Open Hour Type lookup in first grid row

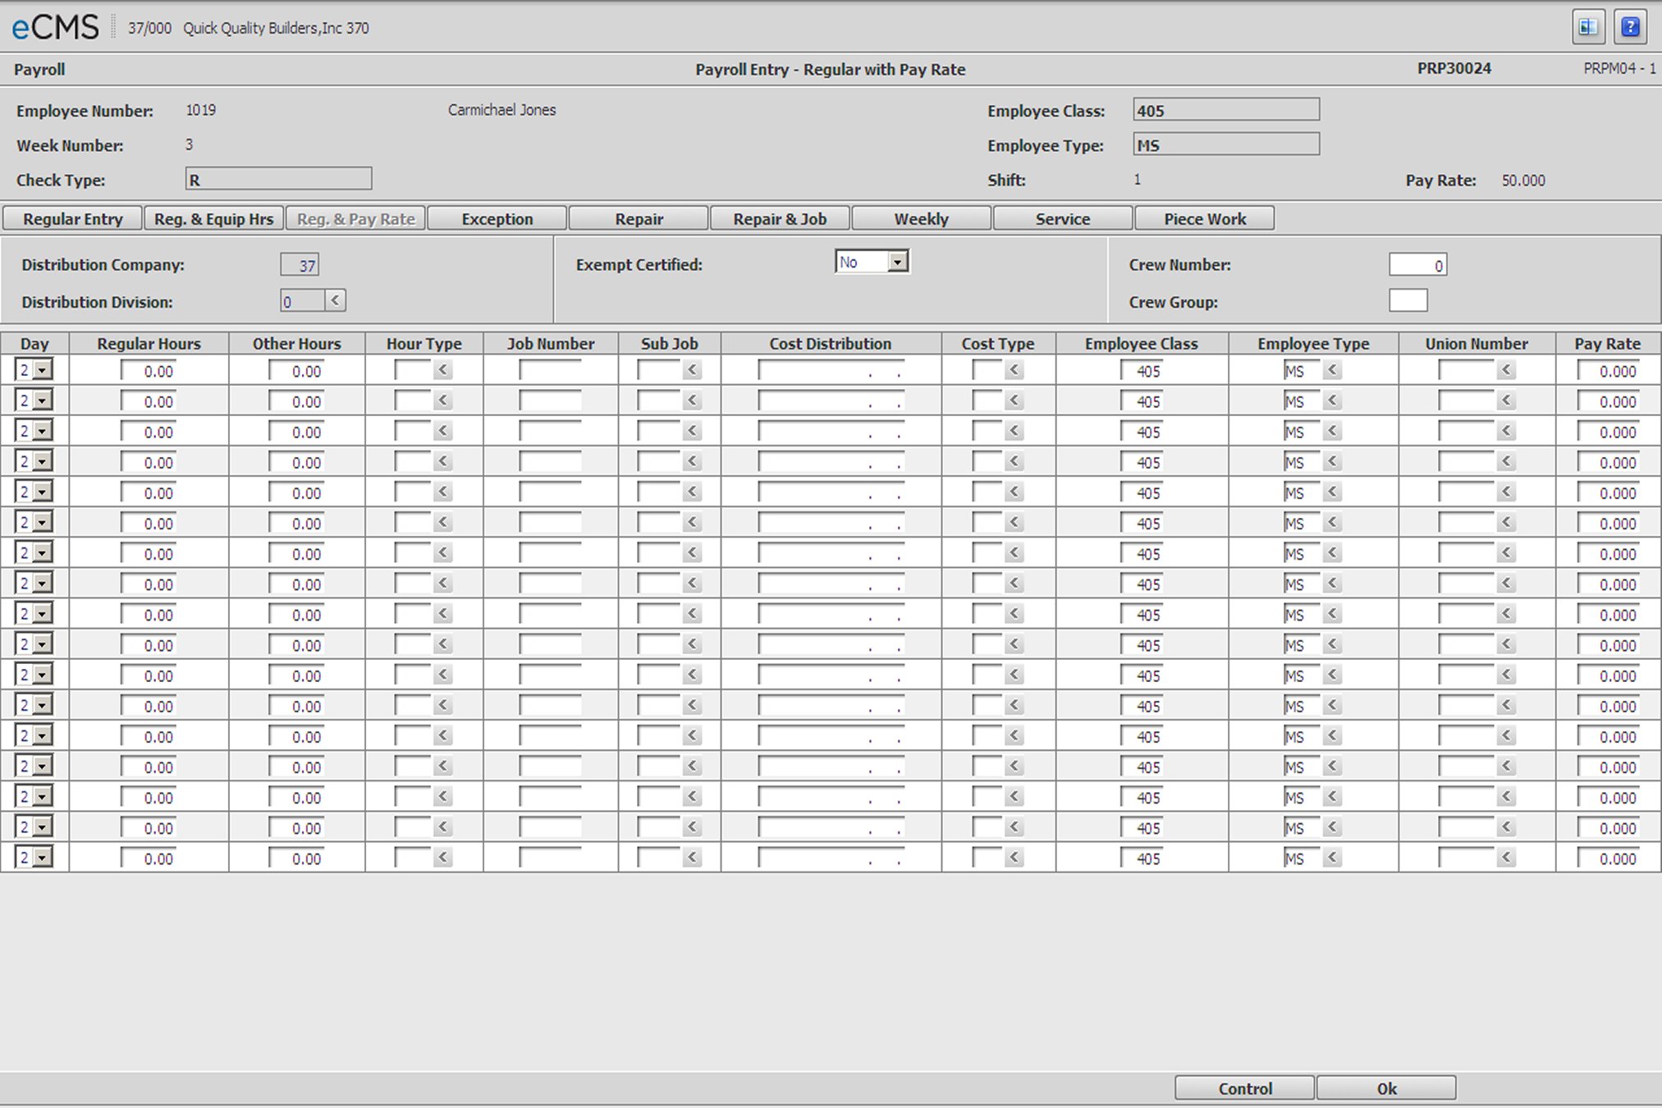443,370
